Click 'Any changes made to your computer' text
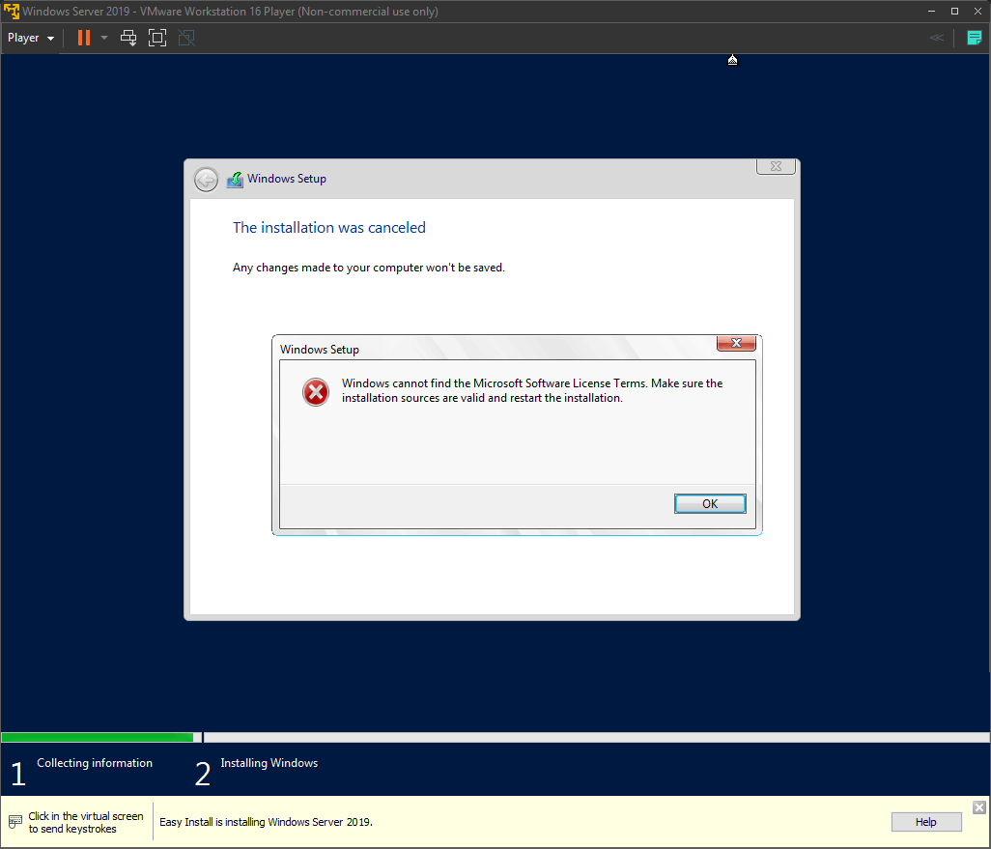This screenshot has width=991, height=849. pyautogui.click(x=368, y=268)
